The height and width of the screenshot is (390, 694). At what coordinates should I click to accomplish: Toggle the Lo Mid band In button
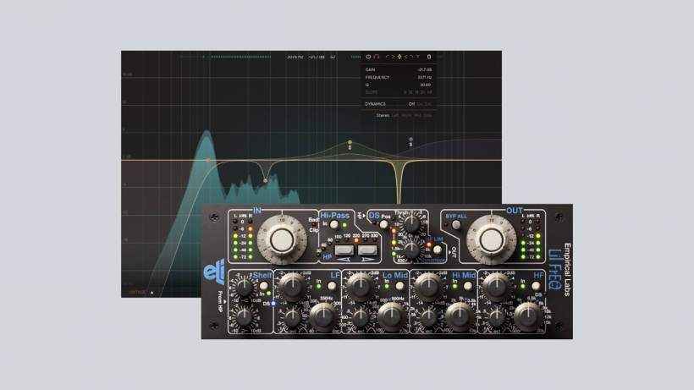point(399,286)
